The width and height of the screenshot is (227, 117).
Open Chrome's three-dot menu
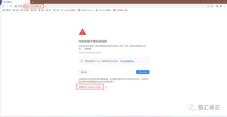coord(225,6)
